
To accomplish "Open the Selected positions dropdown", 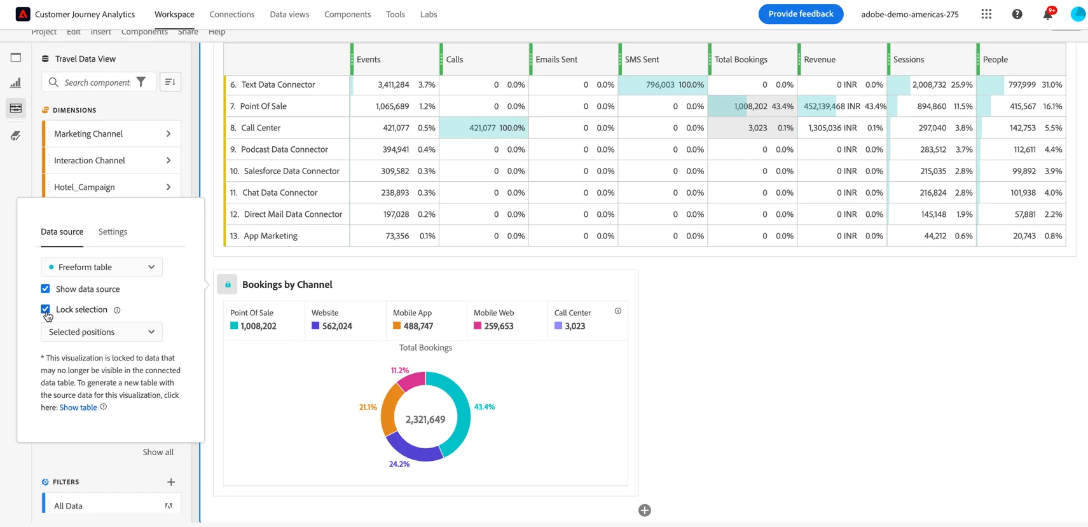I will click(102, 332).
